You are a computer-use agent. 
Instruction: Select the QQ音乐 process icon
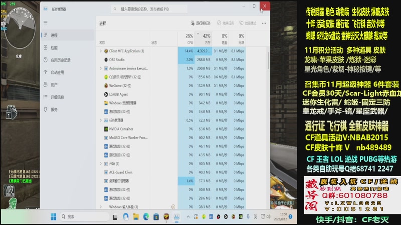click(106, 77)
